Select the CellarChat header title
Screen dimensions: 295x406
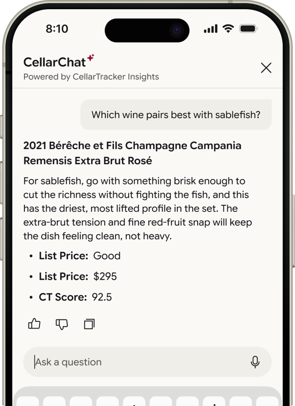[x=54, y=62]
